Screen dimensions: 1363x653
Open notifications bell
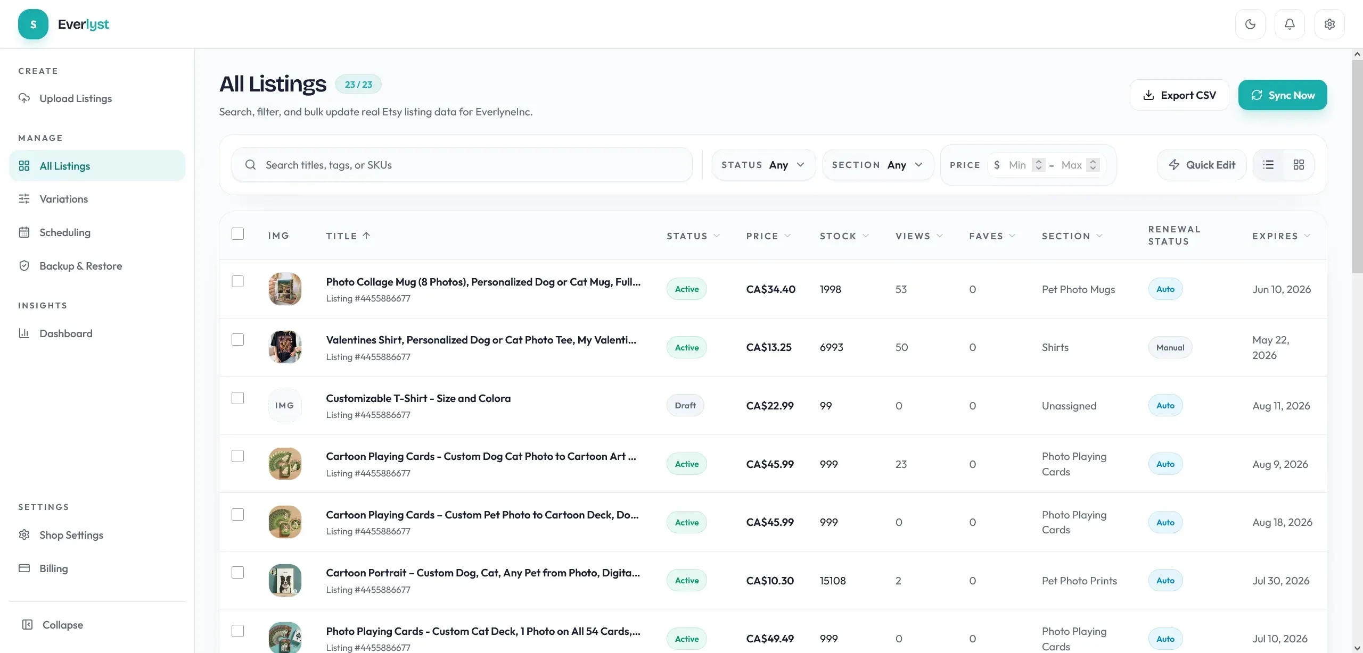(x=1290, y=24)
